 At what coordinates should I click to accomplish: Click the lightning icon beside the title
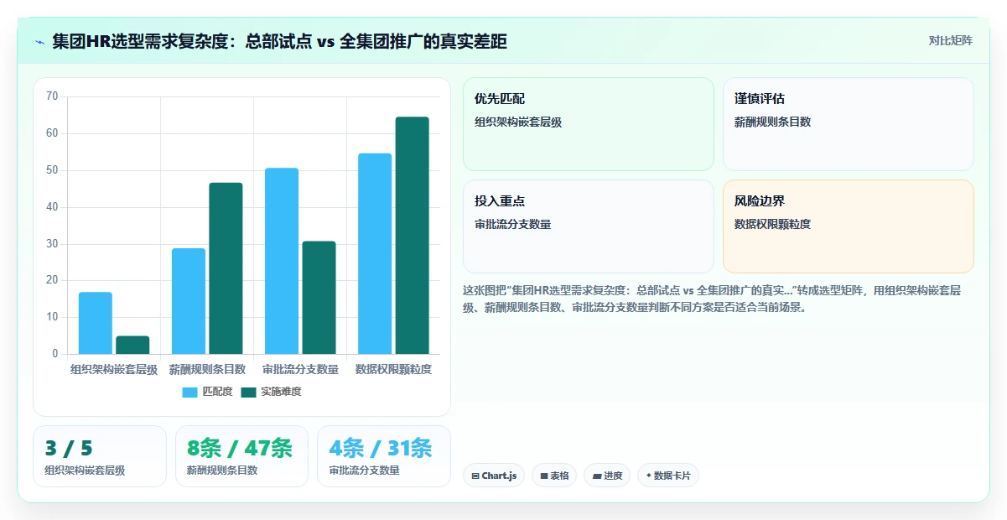tap(40, 42)
